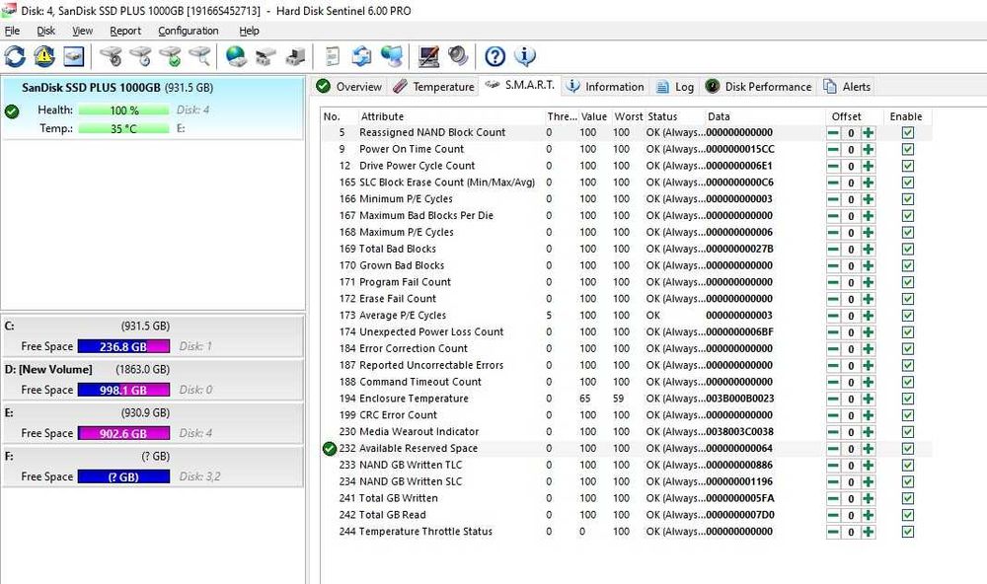This screenshot has height=584, width=987.
Task: Decrease offset for Power On Time Count
Action: [x=833, y=149]
